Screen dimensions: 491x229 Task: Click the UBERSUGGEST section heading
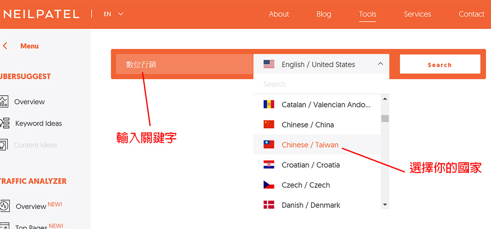[26, 76]
